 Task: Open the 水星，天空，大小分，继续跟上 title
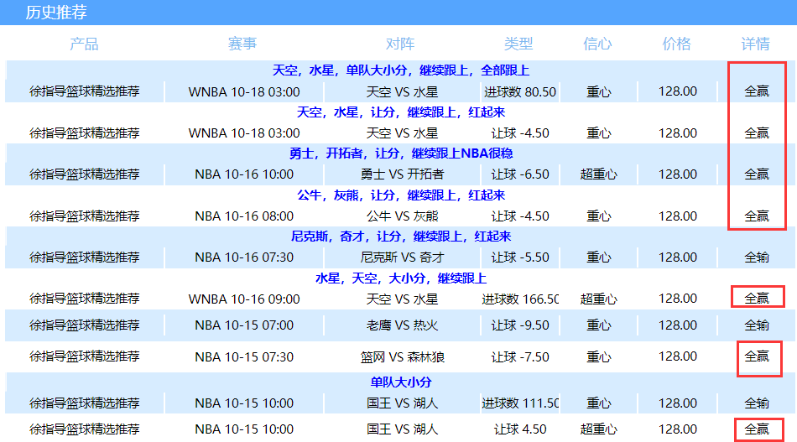point(400,278)
